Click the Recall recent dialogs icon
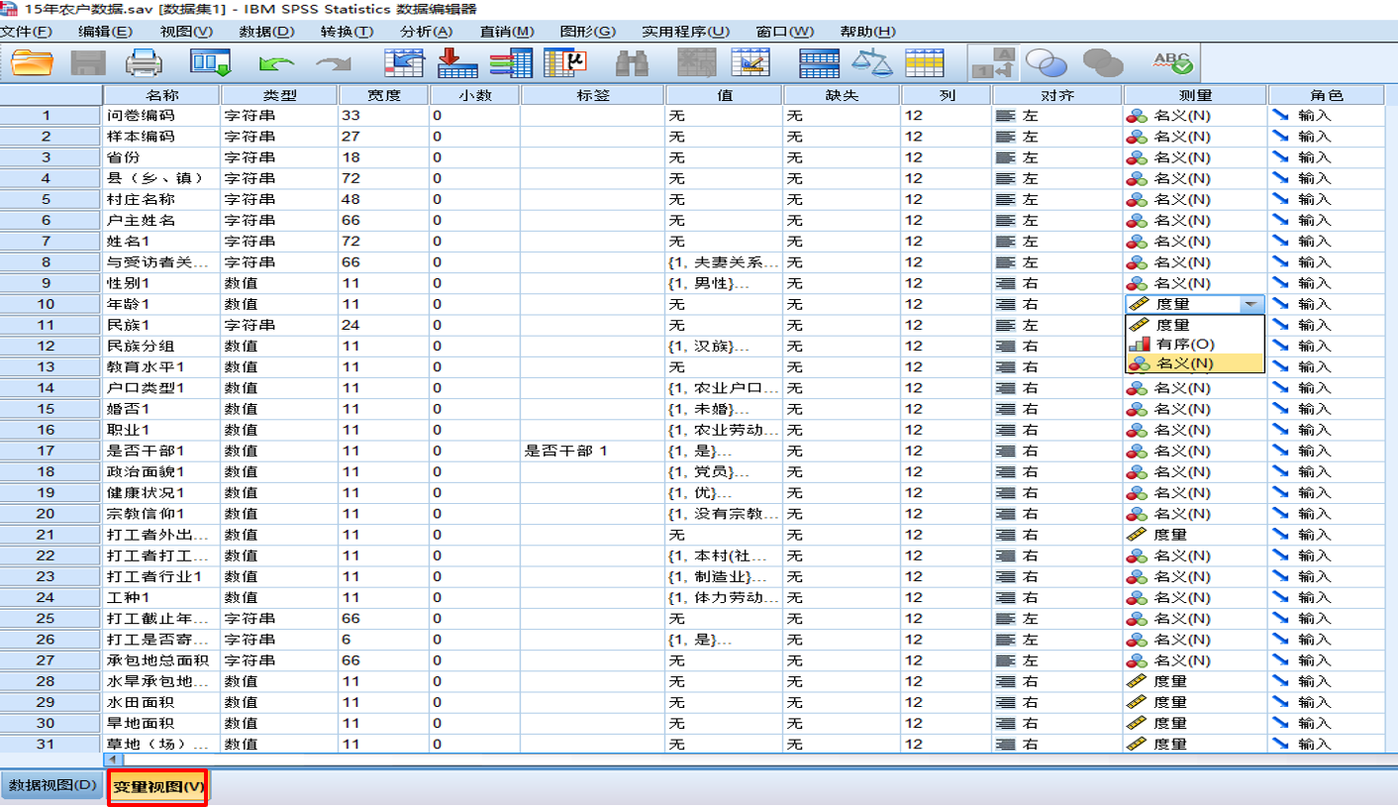Viewport: 1398px width, 807px height. click(x=210, y=63)
